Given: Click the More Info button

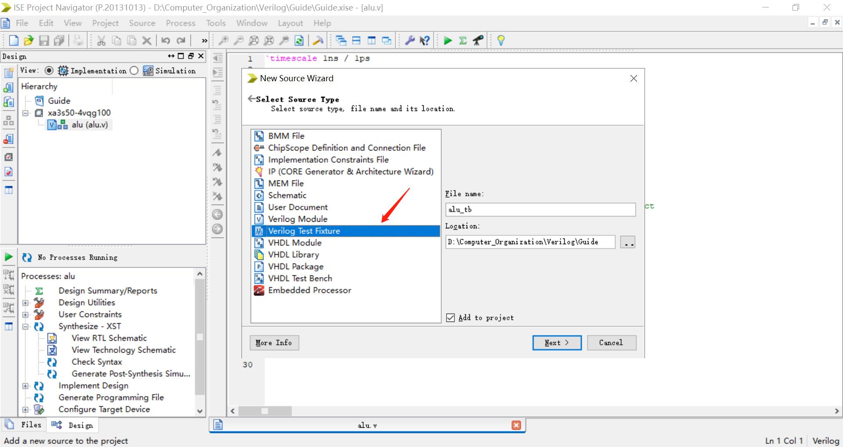Looking at the screenshot, I should [x=274, y=342].
